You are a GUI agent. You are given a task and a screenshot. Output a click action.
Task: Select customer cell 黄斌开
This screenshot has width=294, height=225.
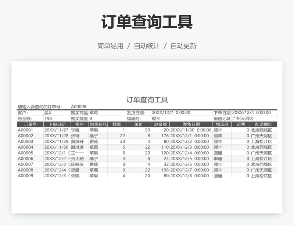78,141
